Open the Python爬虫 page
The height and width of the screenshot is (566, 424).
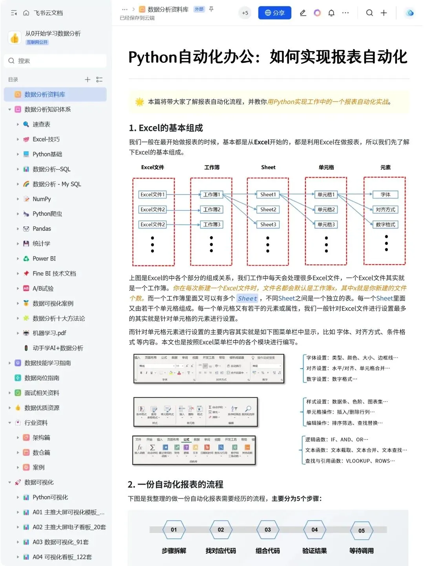(47, 214)
